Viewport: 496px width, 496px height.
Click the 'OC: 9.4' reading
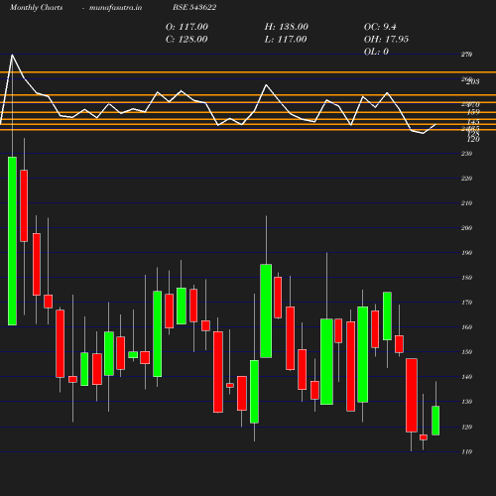380,27
